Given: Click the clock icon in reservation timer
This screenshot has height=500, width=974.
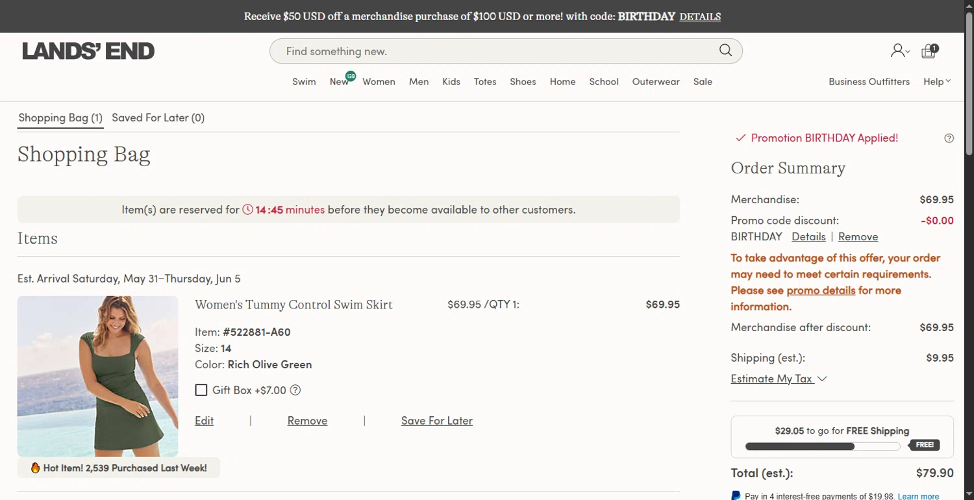Looking at the screenshot, I should point(247,210).
